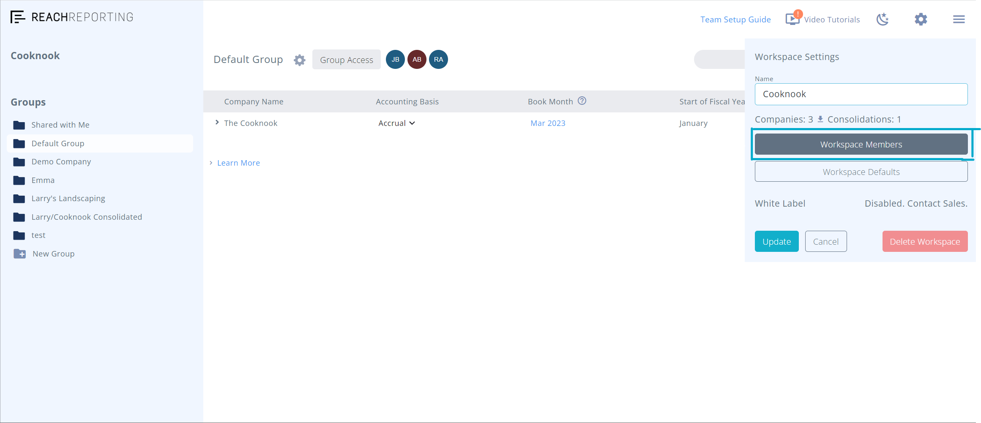Click the Mar 2023 book month
The height and width of the screenshot is (423, 981).
pos(548,123)
